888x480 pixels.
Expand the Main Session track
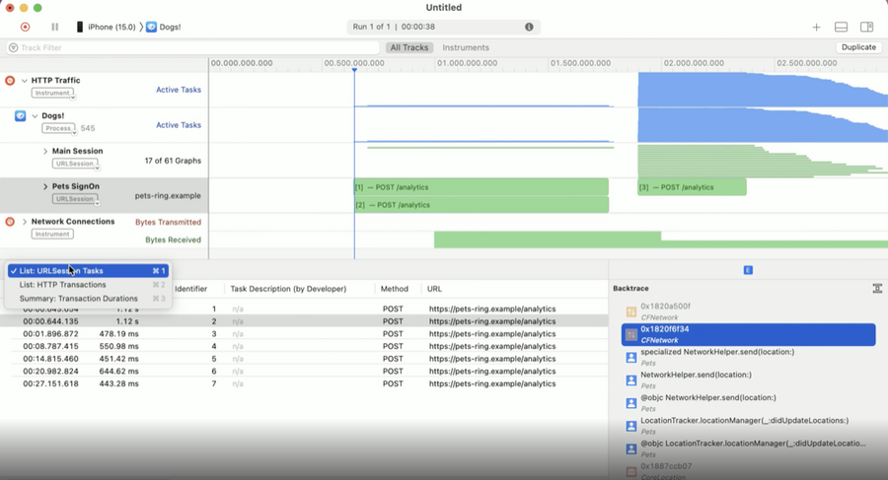45,151
